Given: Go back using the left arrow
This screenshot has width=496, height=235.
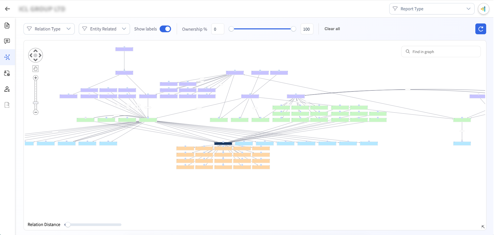Looking at the screenshot, I should tap(7, 9).
